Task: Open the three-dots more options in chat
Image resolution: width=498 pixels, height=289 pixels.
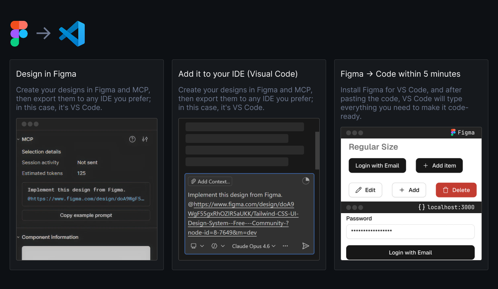Action: 285,246
